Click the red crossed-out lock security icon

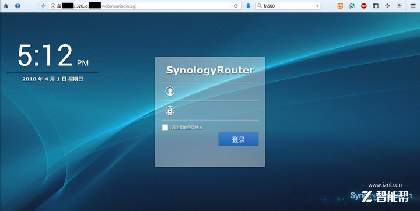click(x=59, y=6)
